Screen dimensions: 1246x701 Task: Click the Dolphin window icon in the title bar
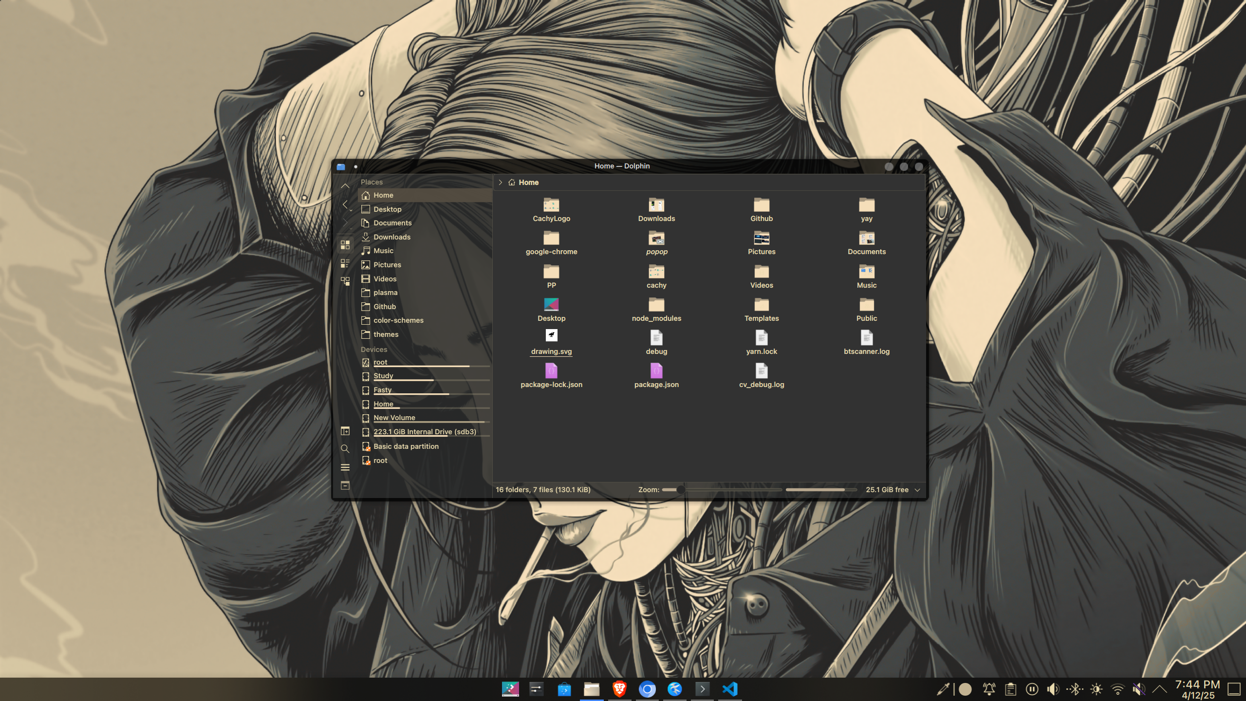pyautogui.click(x=341, y=166)
